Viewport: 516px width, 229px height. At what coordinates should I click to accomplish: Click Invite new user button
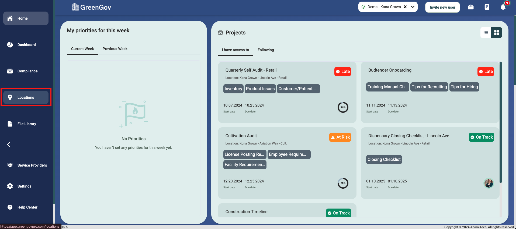[x=442, y=7]
